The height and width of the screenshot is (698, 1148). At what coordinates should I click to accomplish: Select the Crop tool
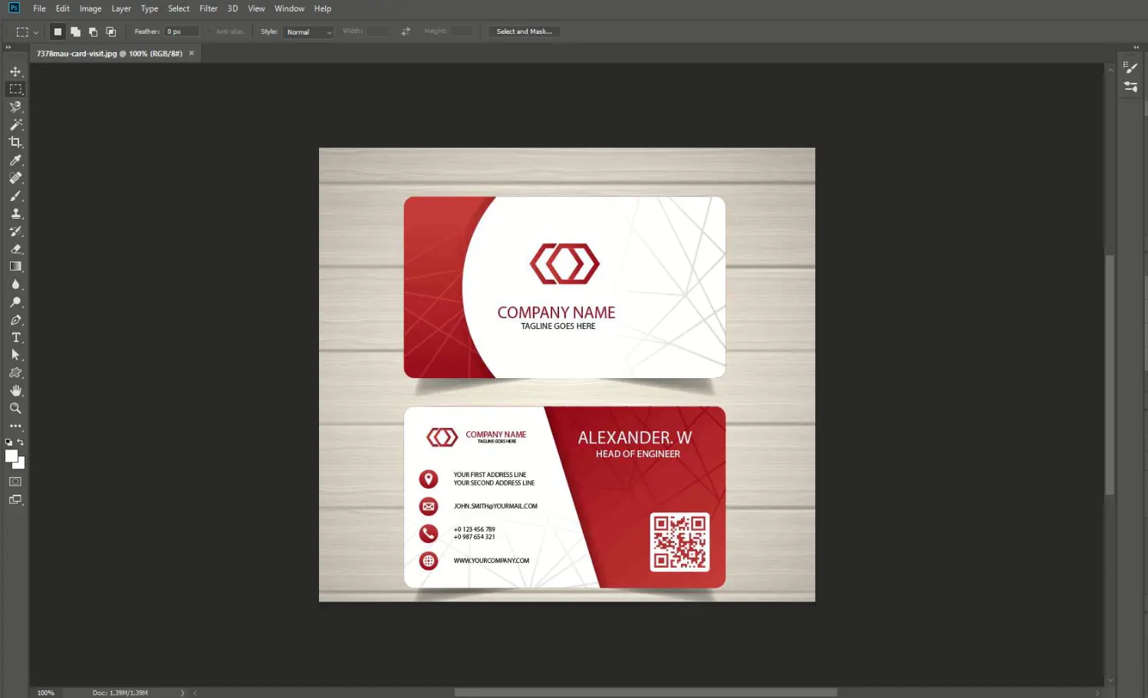(15, 142)
